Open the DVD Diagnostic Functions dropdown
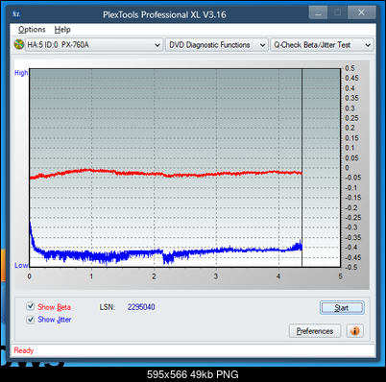 point(217,45)
